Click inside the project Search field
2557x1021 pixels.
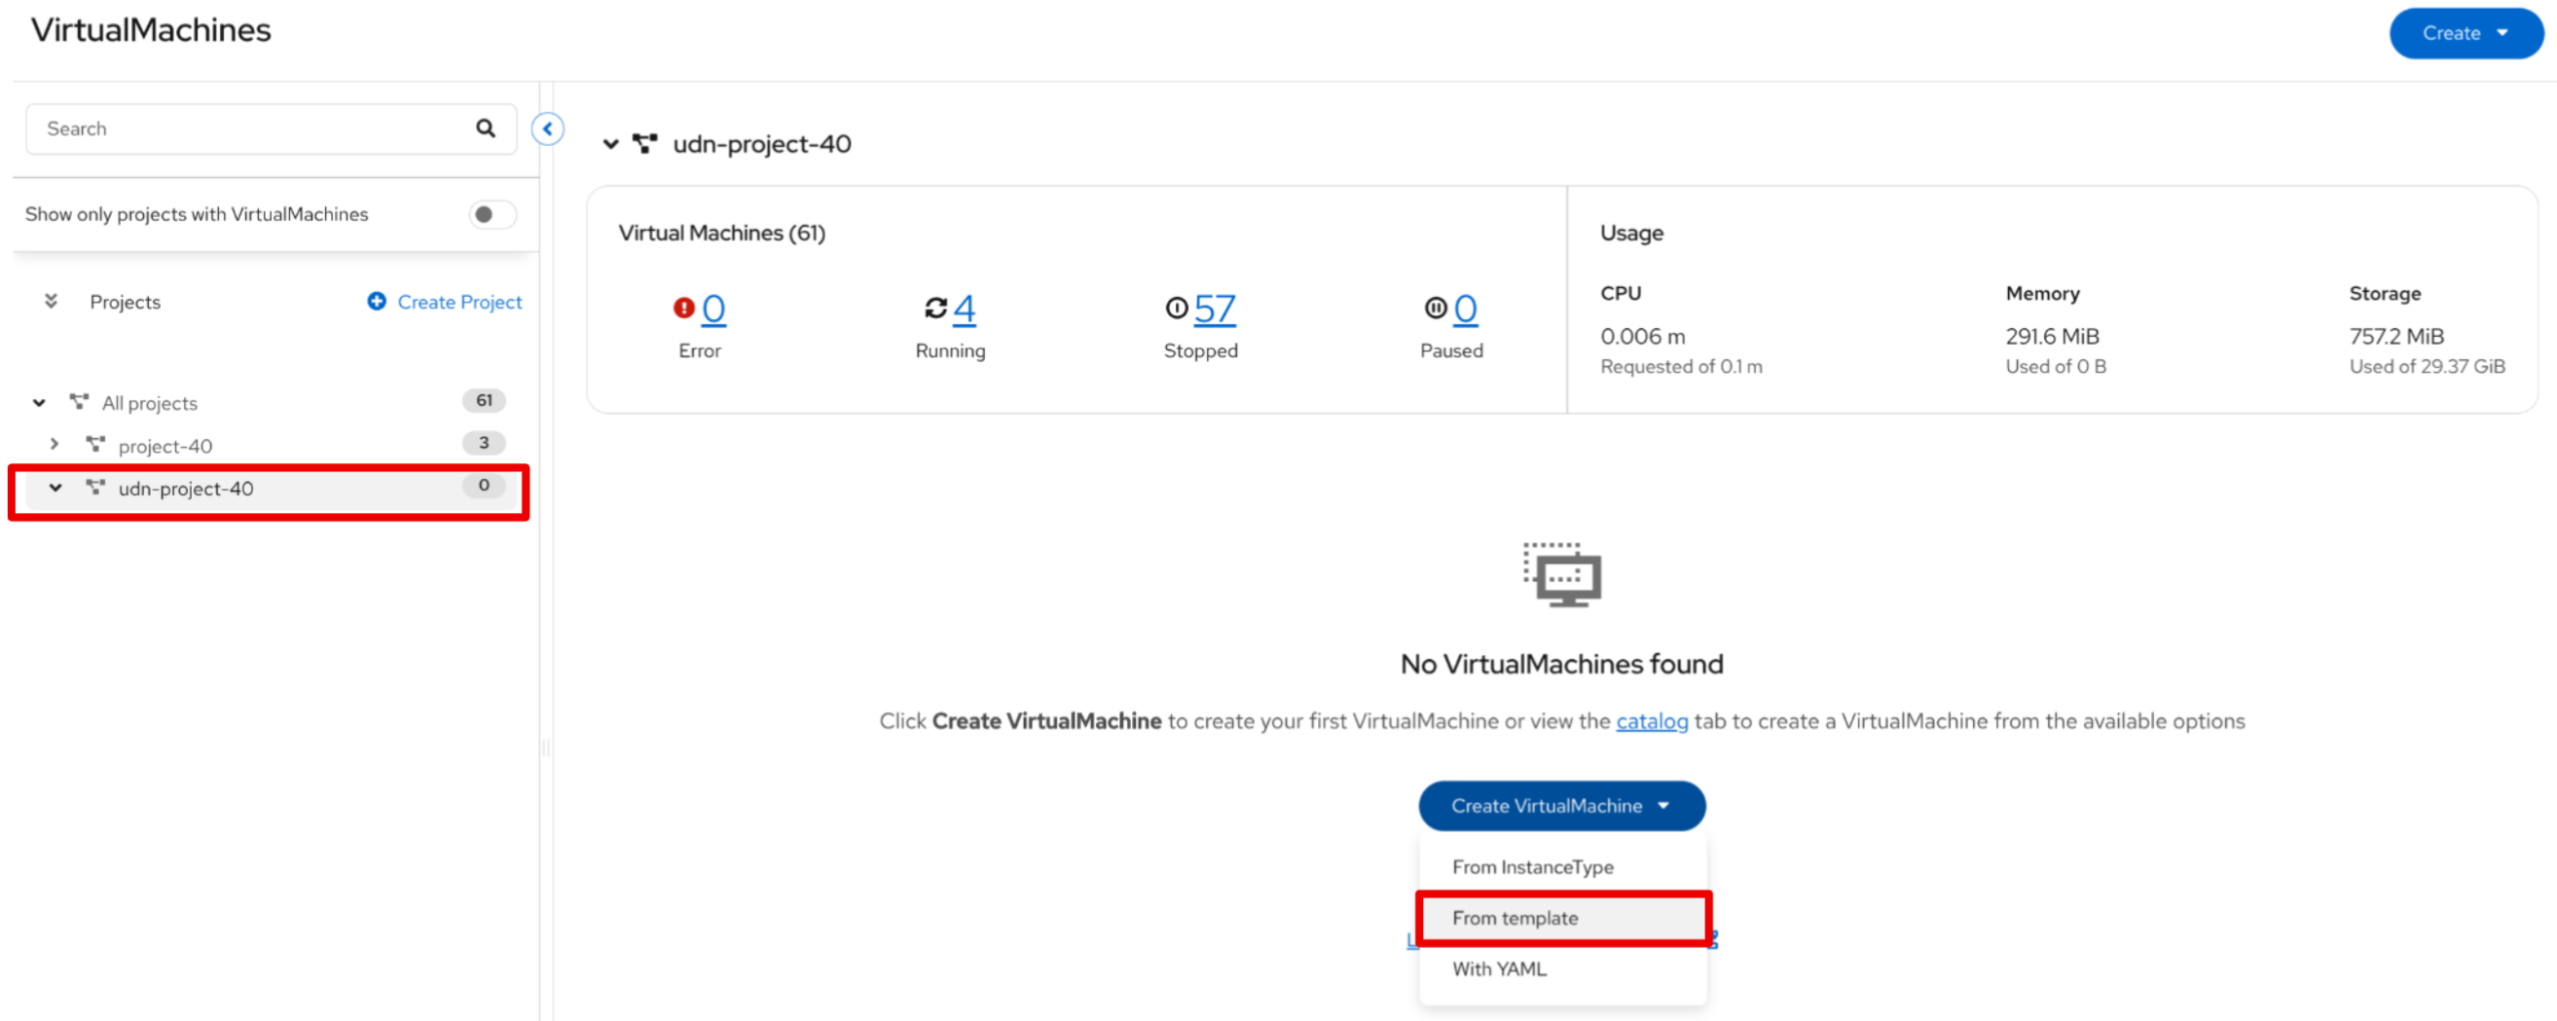pyautogui.click(x=248, y=129)
